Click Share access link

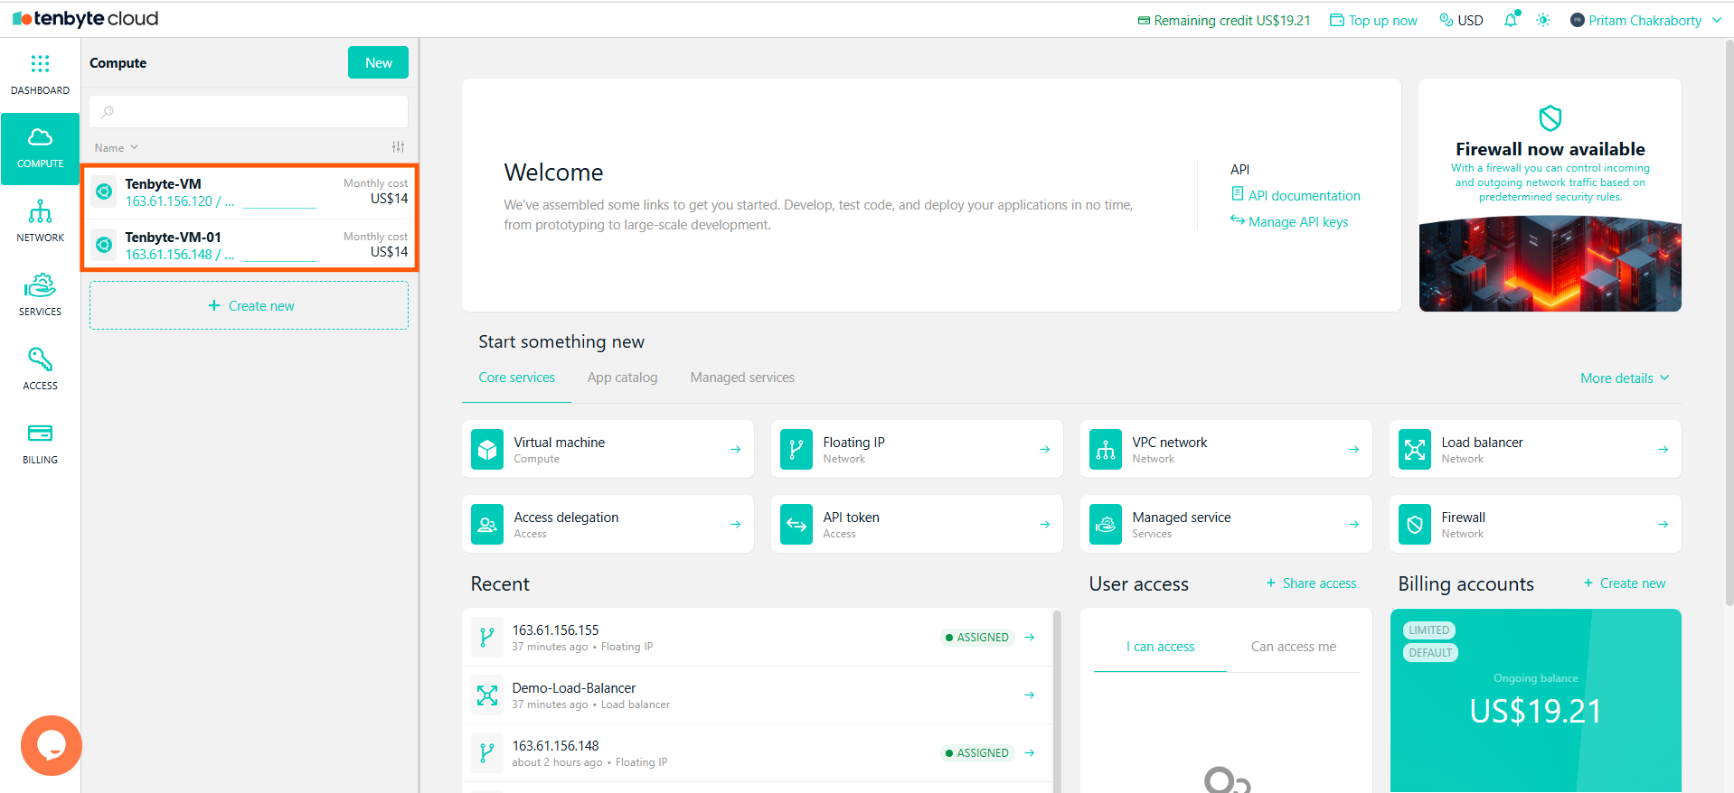(1312, 583)
